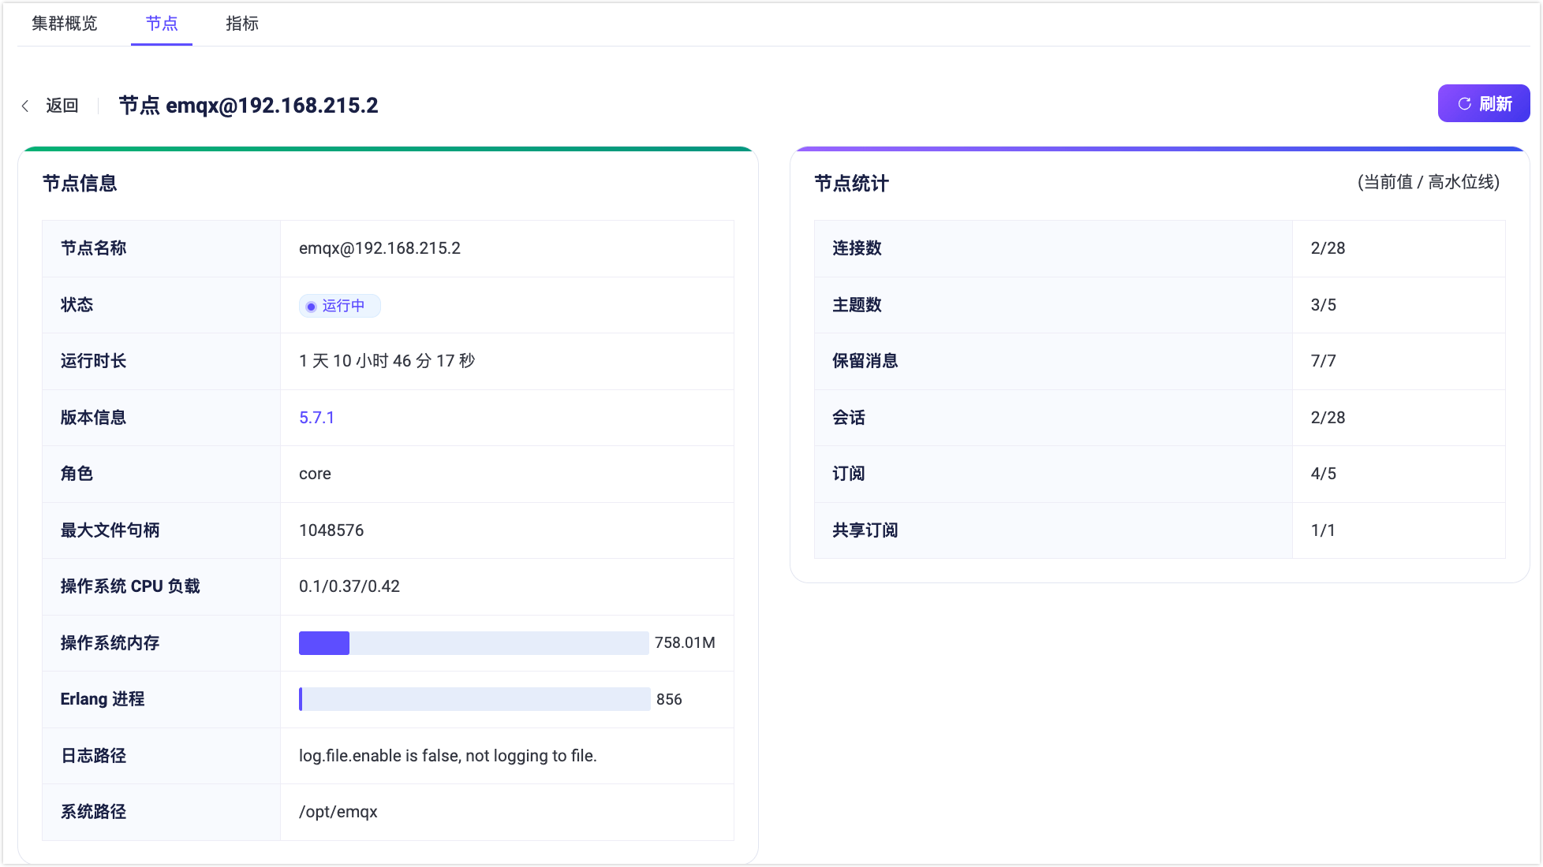The width and height of the screenshot is (1543, 867).
Task: Click the Erlang 进程 progress bar
Action: [473, 699]
